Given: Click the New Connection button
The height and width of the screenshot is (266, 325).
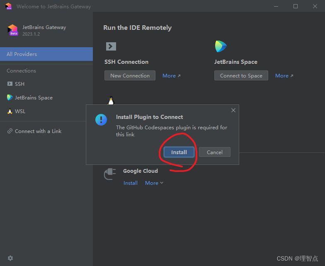Looking at the screenshot, I should (x=130, y=75).
